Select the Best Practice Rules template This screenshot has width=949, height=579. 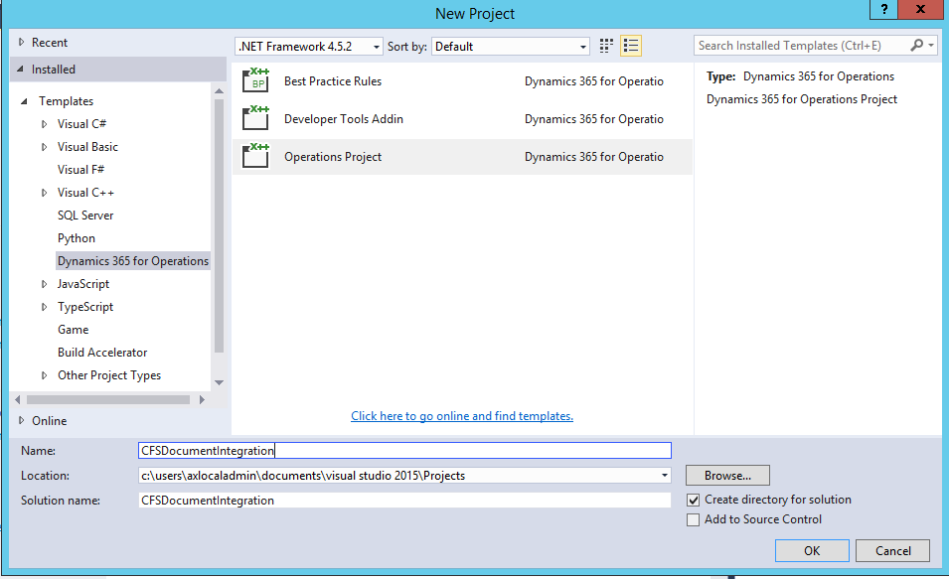click(x=462, y=81)
